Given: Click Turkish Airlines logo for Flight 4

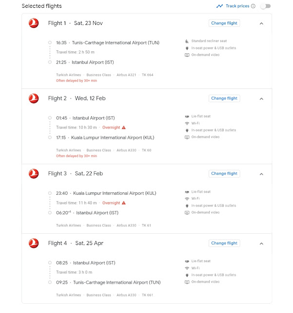Looking at the screenshot, I should [34, 243].
